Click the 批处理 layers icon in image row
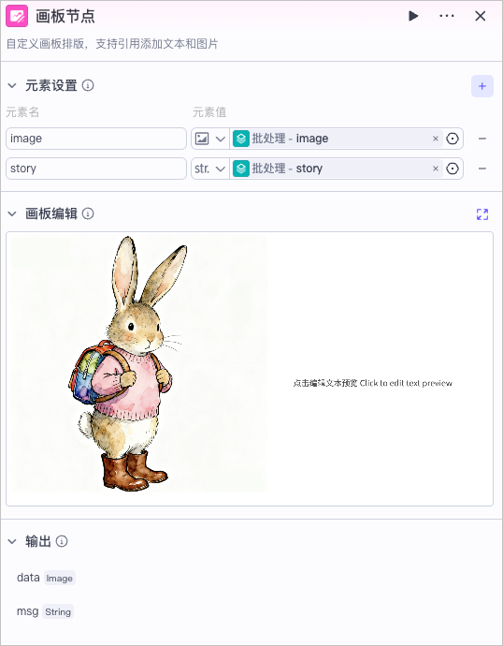503x646 pixels. [x=241, y=139]
